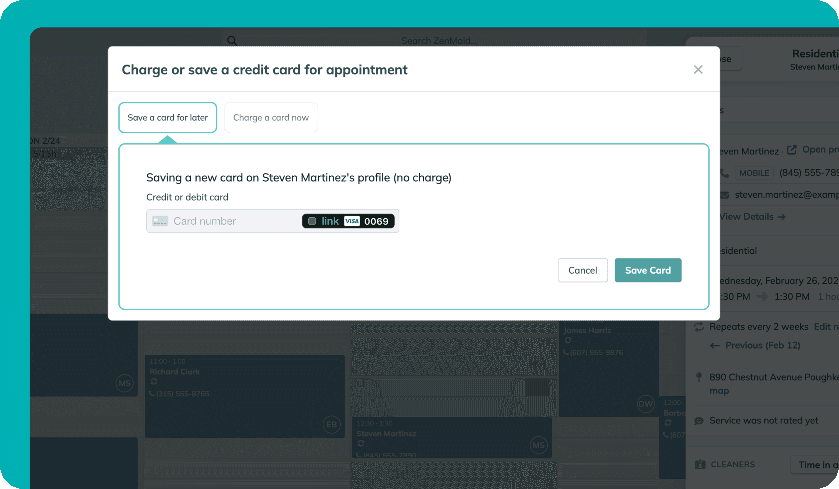The width and height of the screenshot is (839, 489).
Task: Select the Link Visa 0069 saved card
Action: [x=348, y=221]
